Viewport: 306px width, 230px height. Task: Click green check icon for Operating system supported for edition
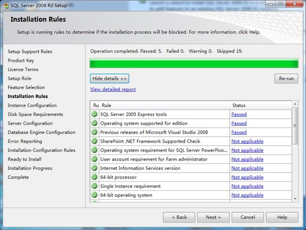click(x=95, y=123)
